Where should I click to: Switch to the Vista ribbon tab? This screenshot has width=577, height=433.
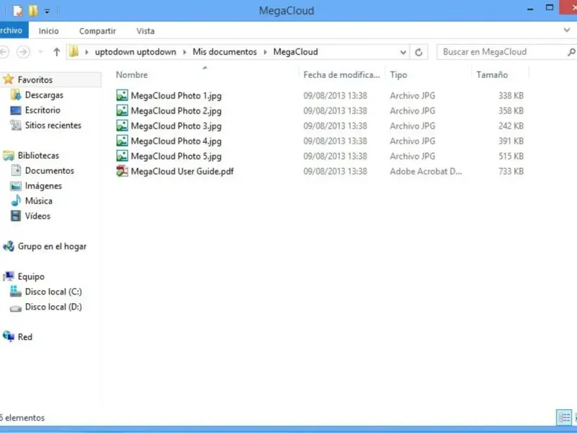coord(146,31)
